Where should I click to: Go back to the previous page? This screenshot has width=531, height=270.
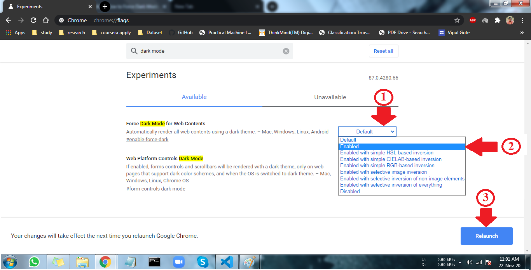(9, 20)
